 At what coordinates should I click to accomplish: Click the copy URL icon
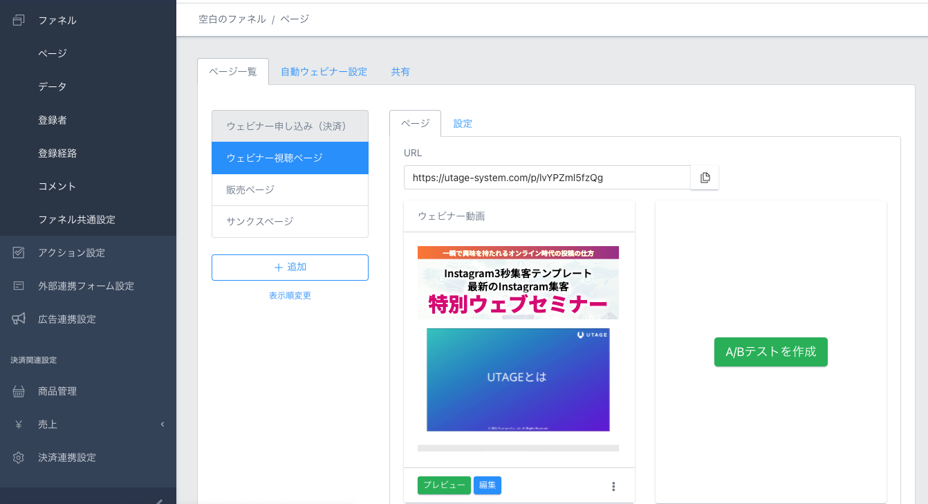[x=705, y=178]
